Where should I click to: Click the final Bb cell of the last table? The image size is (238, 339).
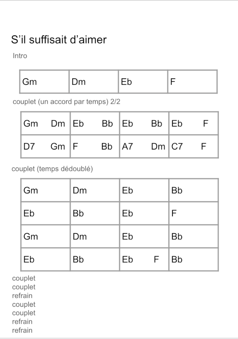point(194,259)
